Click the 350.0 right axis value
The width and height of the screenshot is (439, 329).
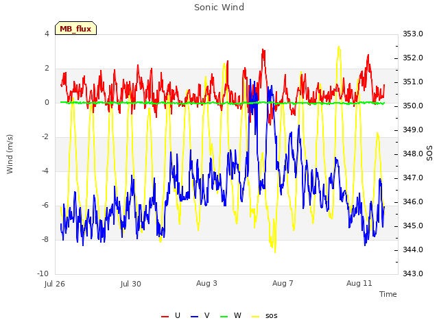[x=413, y=106]
